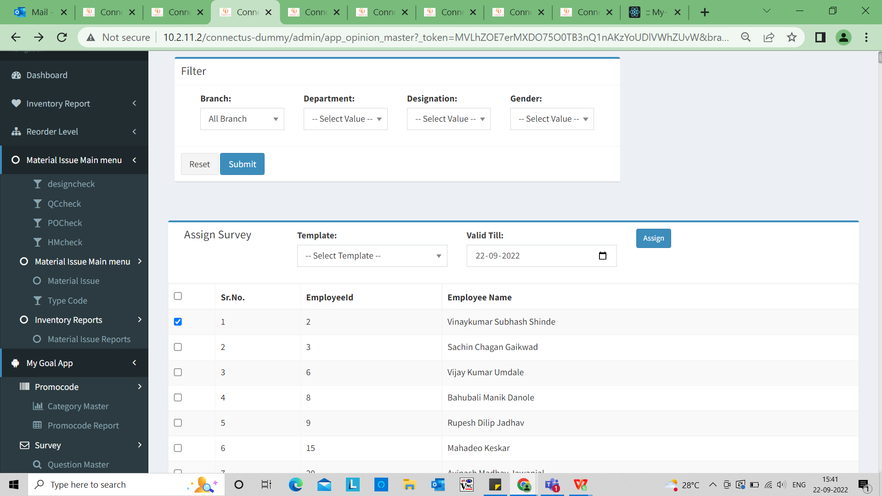Image resolution: width=882 pixels, height=496 pixels.
Task: Open the browser zoom magnifier icon
Action: (746, 37)
